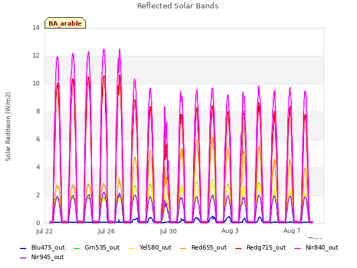This screenshot has height=268, width=357.
Task: Click the Blu475_out legend color marker
Action: [23, 248]
